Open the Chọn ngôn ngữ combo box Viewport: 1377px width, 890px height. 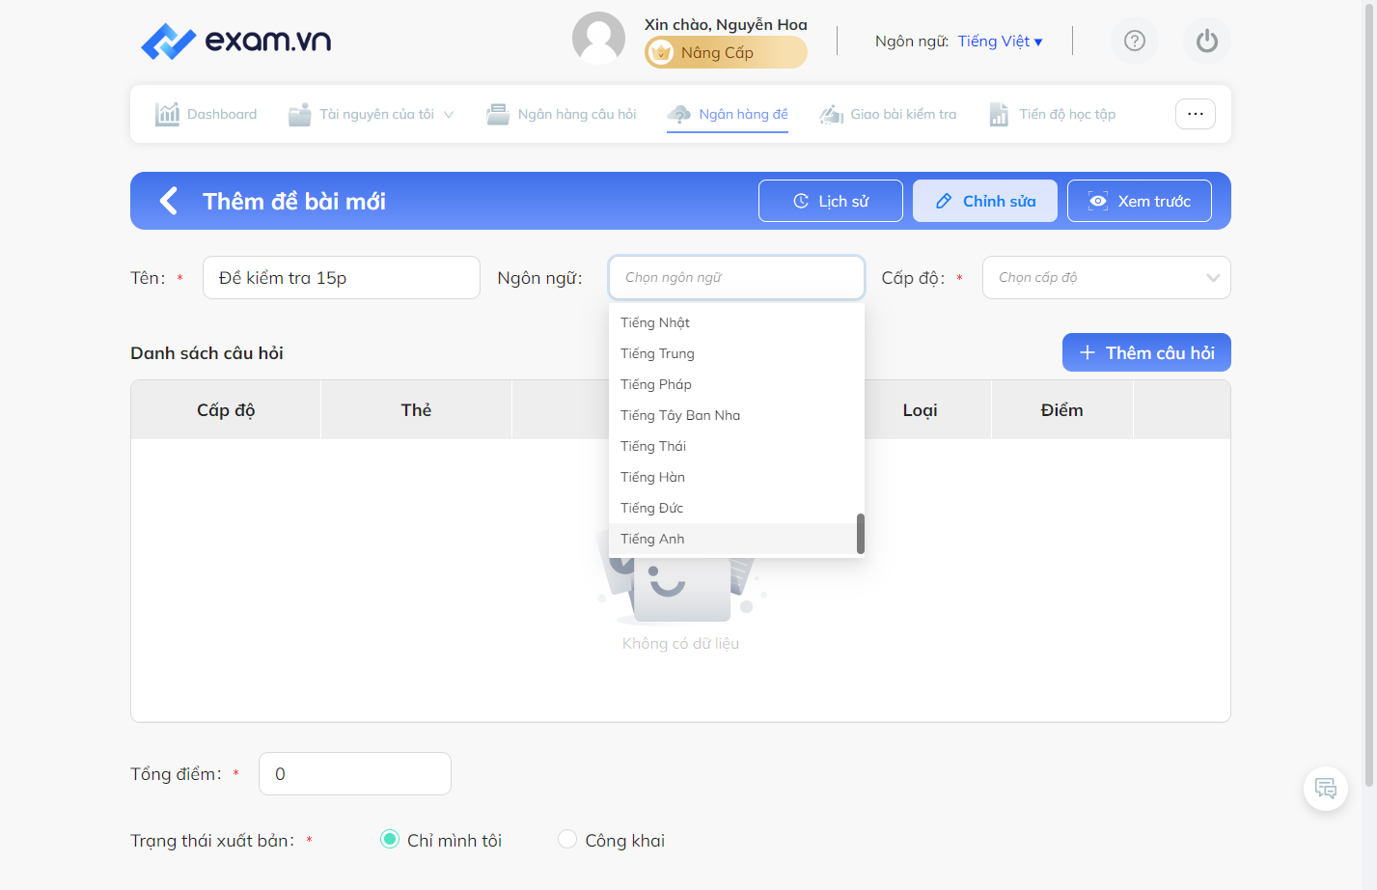click(736, 278)
